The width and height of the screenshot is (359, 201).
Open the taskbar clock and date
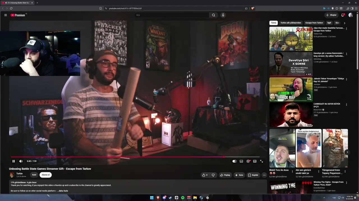point(350,198)
